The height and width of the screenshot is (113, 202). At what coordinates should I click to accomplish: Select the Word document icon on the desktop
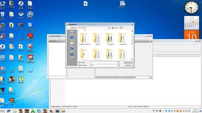click(x=86, y=4)
